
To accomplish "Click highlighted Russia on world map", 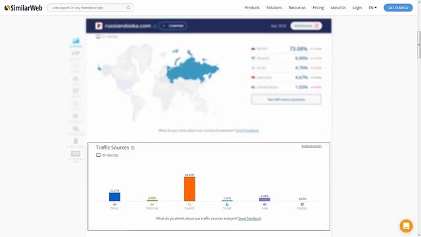I will pos(192,70).
